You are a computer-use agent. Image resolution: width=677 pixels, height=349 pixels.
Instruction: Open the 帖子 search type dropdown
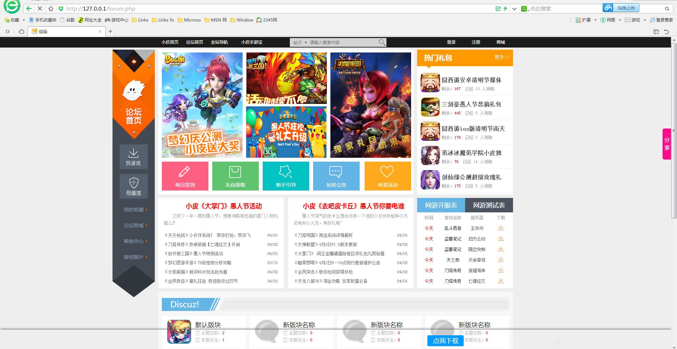pos(300,43)
